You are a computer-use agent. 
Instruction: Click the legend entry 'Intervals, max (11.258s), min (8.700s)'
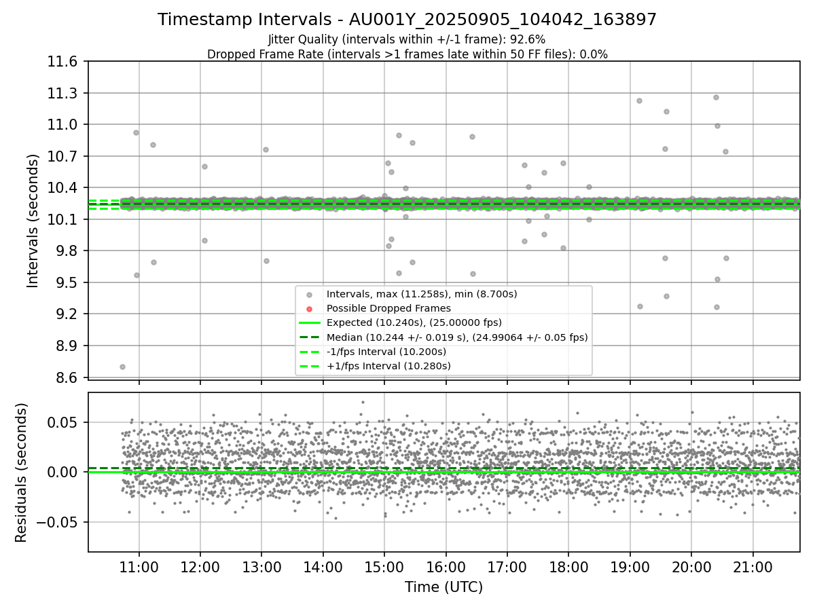click(422, 294)
